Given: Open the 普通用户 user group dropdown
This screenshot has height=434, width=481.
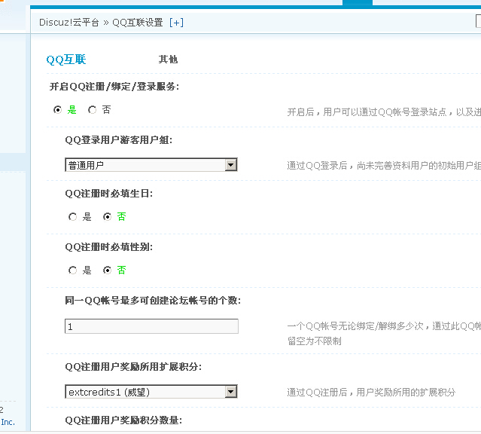Looking at the screenshot, I should point(151,165).
